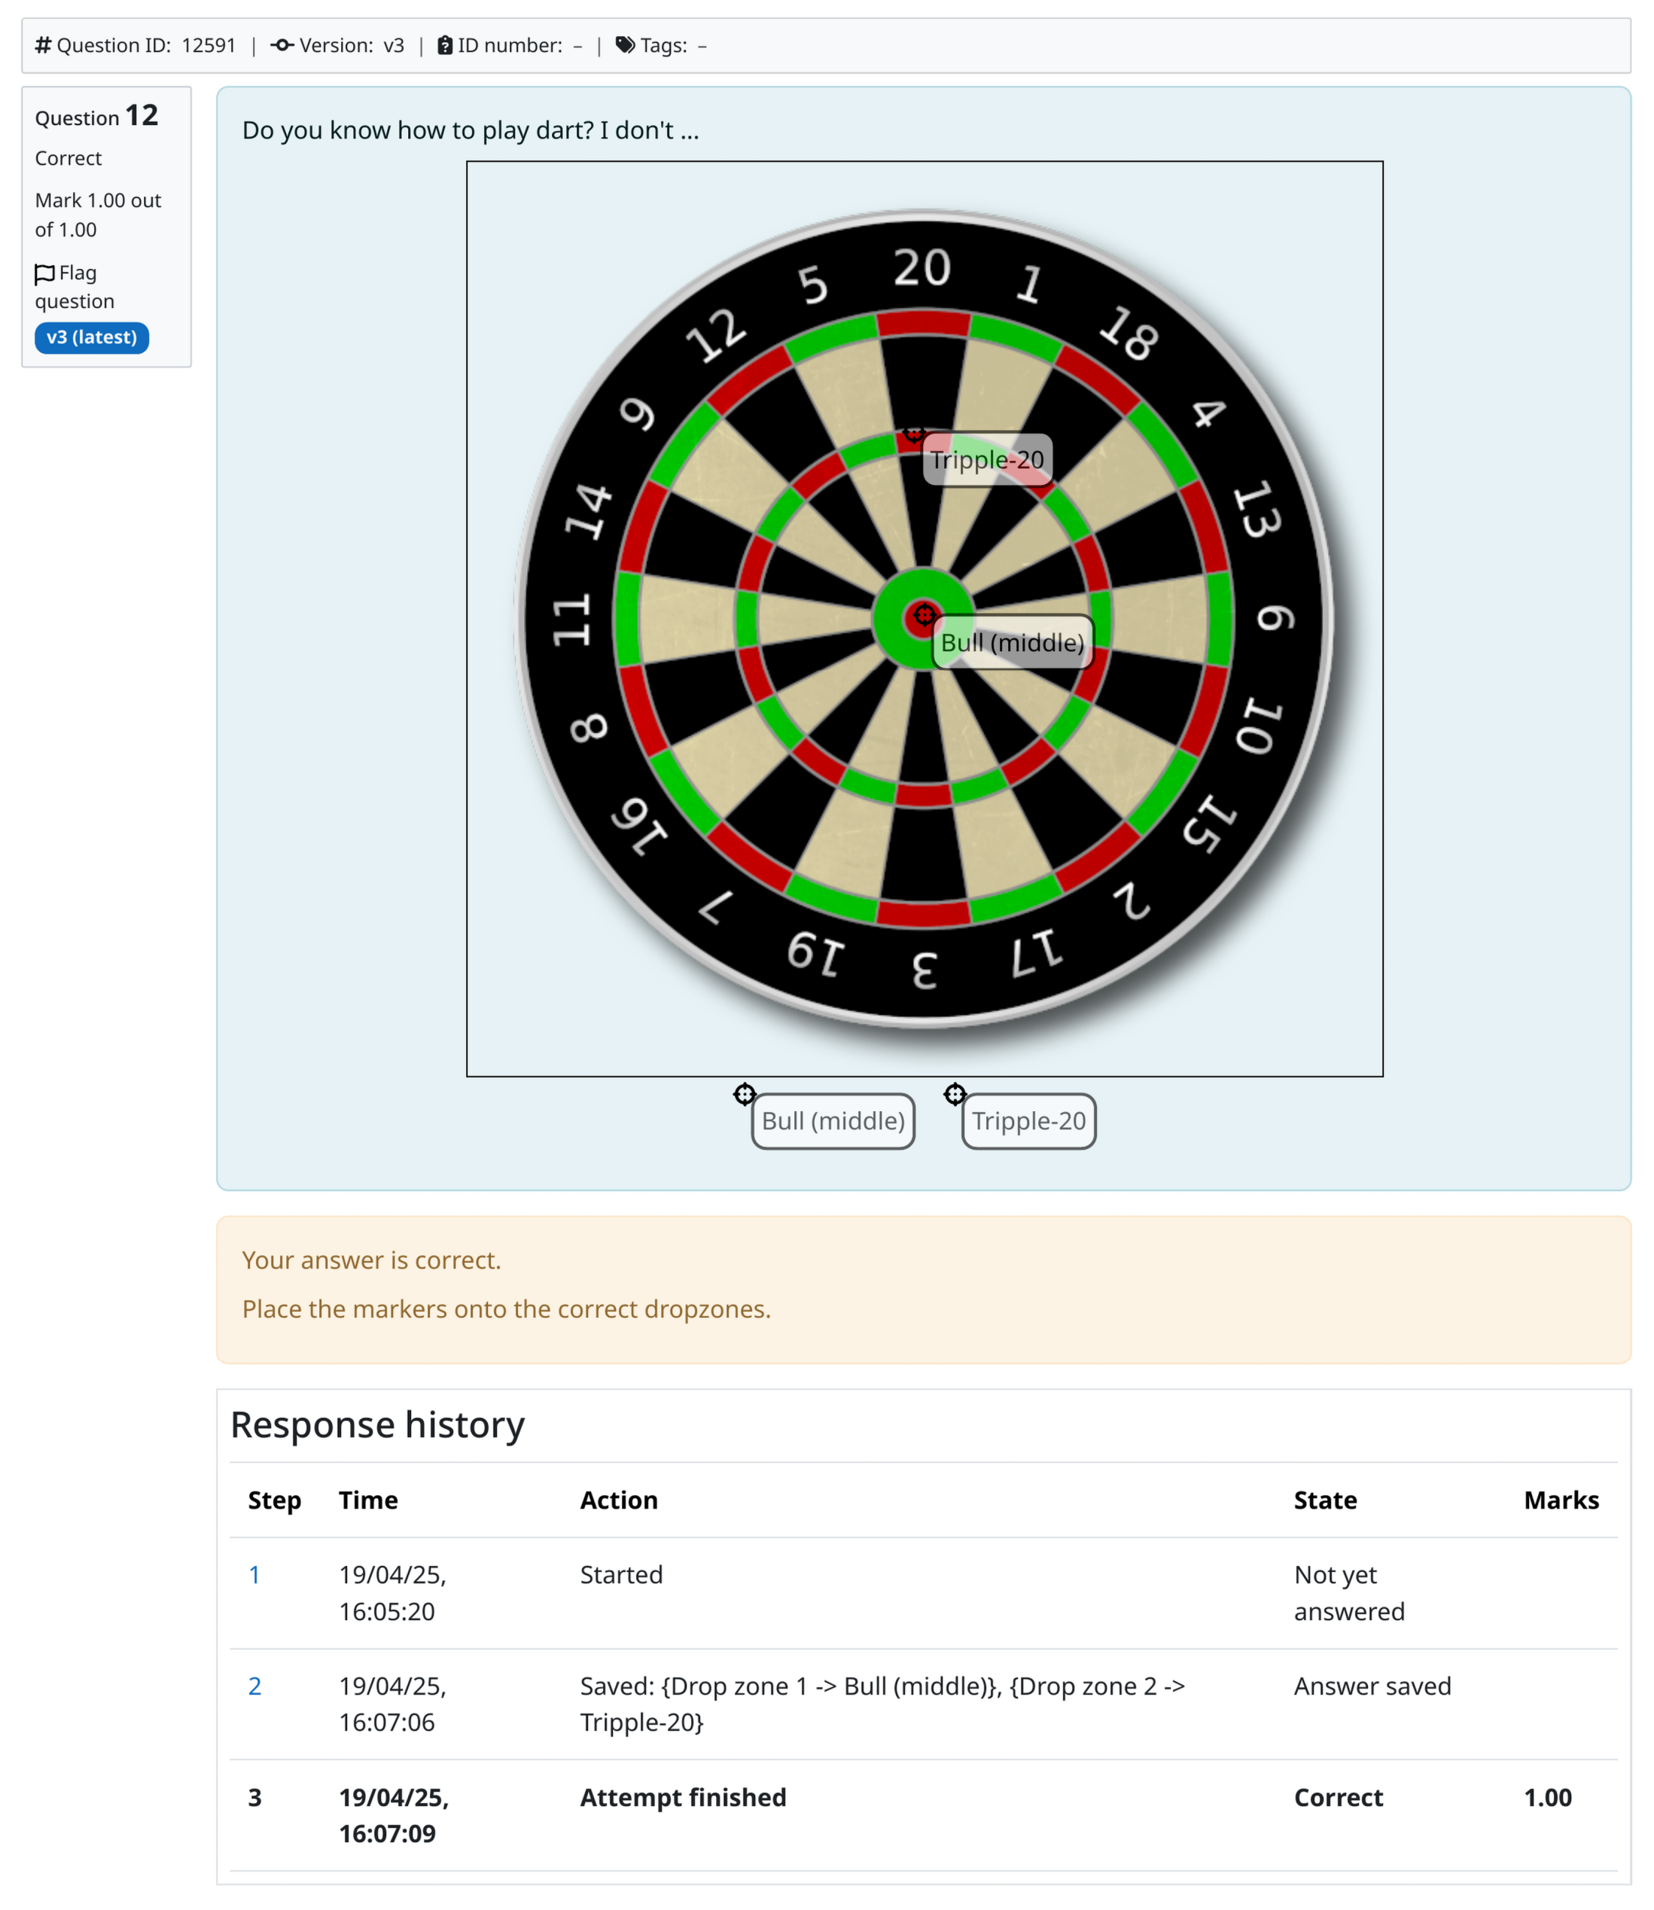The width and height of the screenshot is (1654, 1910).
Task: Click the crosshair of the unplaced Bull (middle) marker
Action: [745, 1094]
